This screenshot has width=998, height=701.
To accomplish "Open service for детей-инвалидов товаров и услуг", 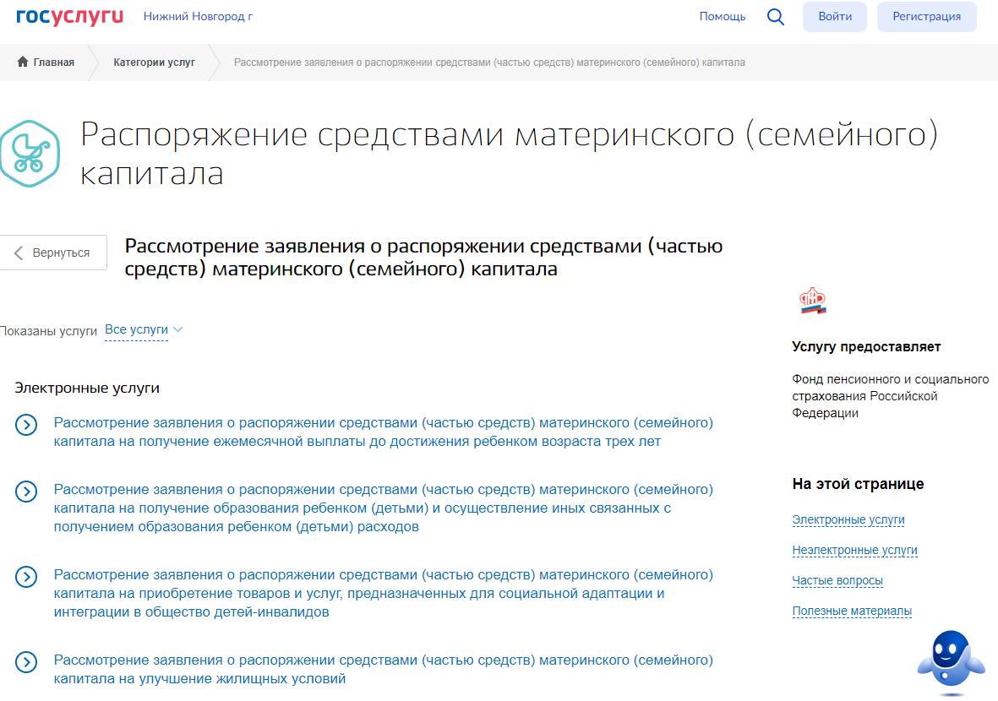I will 383,593.
